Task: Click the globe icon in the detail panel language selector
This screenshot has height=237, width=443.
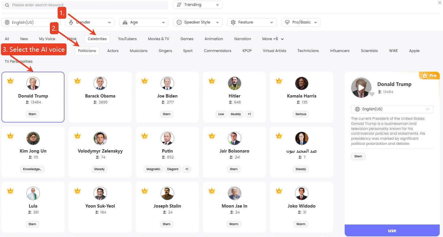Action: point(357,109)
